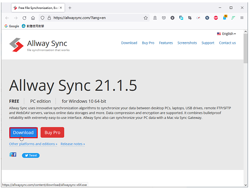This screenshot has width=250, height=190.
Task: Open the Support nav link
Action: coord(208,43)
